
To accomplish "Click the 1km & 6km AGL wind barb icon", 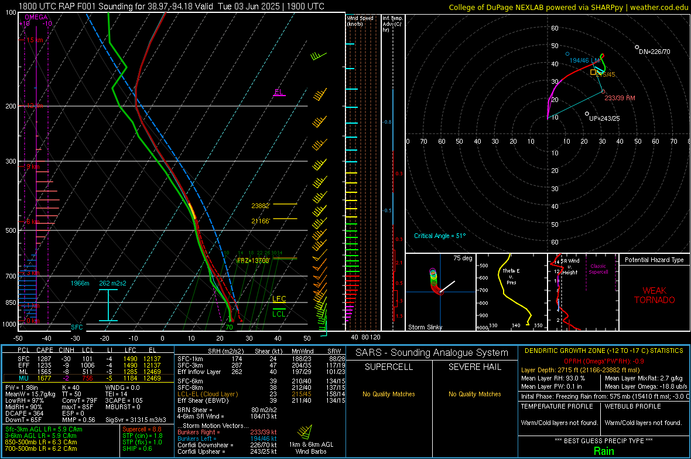I will pyautogui.click(x=306, y=431).
